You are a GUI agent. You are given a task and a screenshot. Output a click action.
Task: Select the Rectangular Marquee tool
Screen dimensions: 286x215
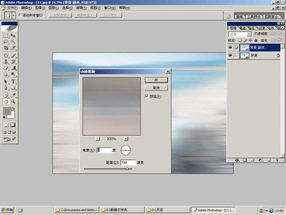[x=6, y=35]
